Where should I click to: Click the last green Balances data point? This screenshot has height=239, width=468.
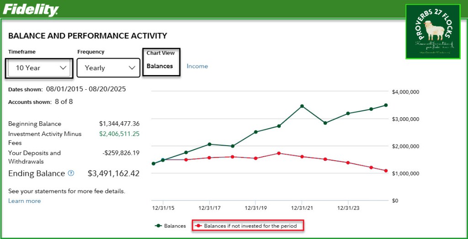point(386,105)
